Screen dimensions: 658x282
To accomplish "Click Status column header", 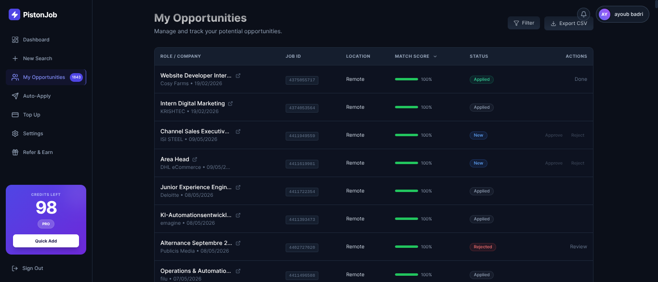I will 479,56.
